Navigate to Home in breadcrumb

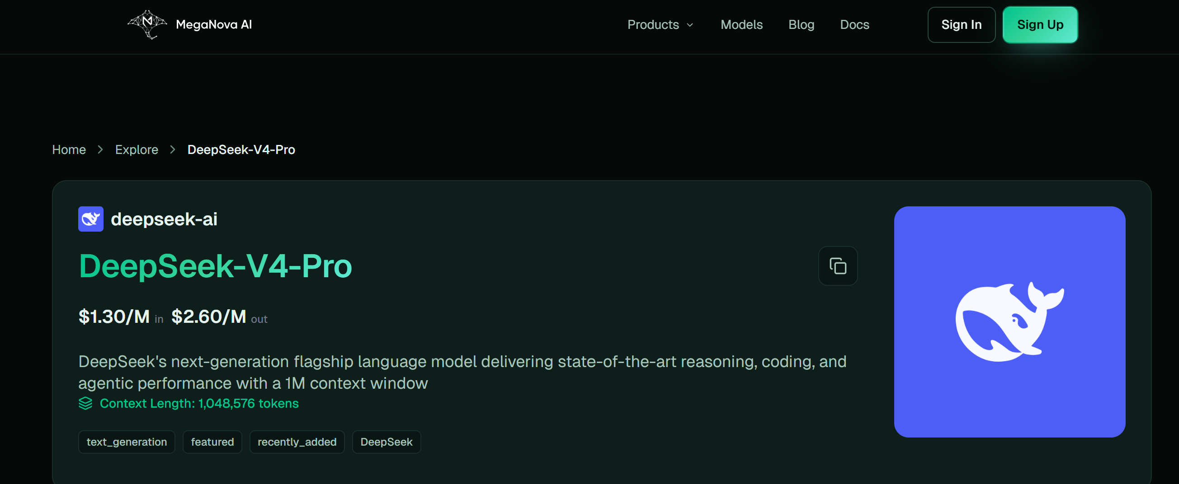coord(69,149)
